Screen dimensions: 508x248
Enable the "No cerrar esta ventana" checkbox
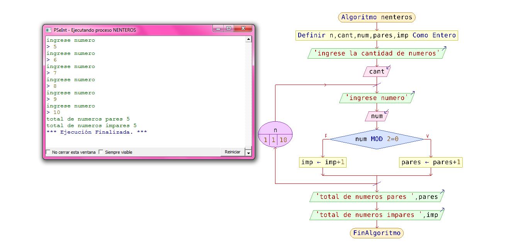pyautogui.click(x=49, y=152)
